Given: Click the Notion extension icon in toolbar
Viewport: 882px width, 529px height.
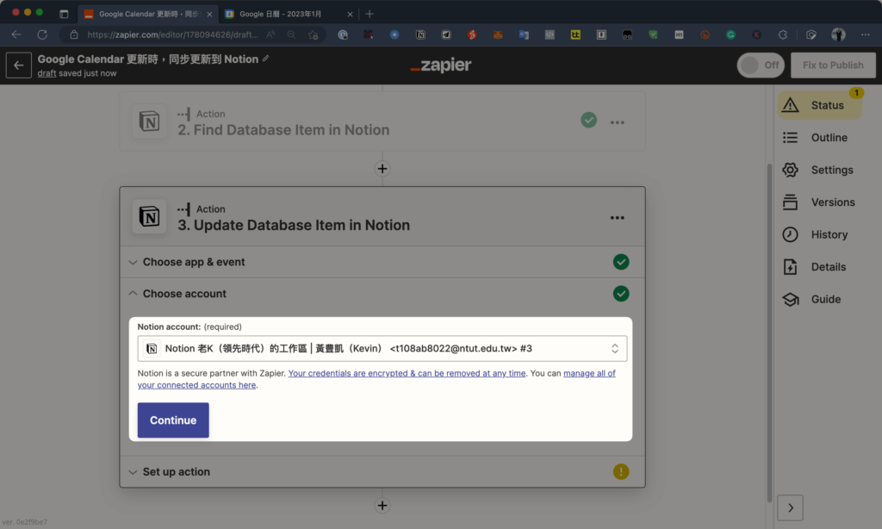Looking at the screenshot, I should coord(420,34).
